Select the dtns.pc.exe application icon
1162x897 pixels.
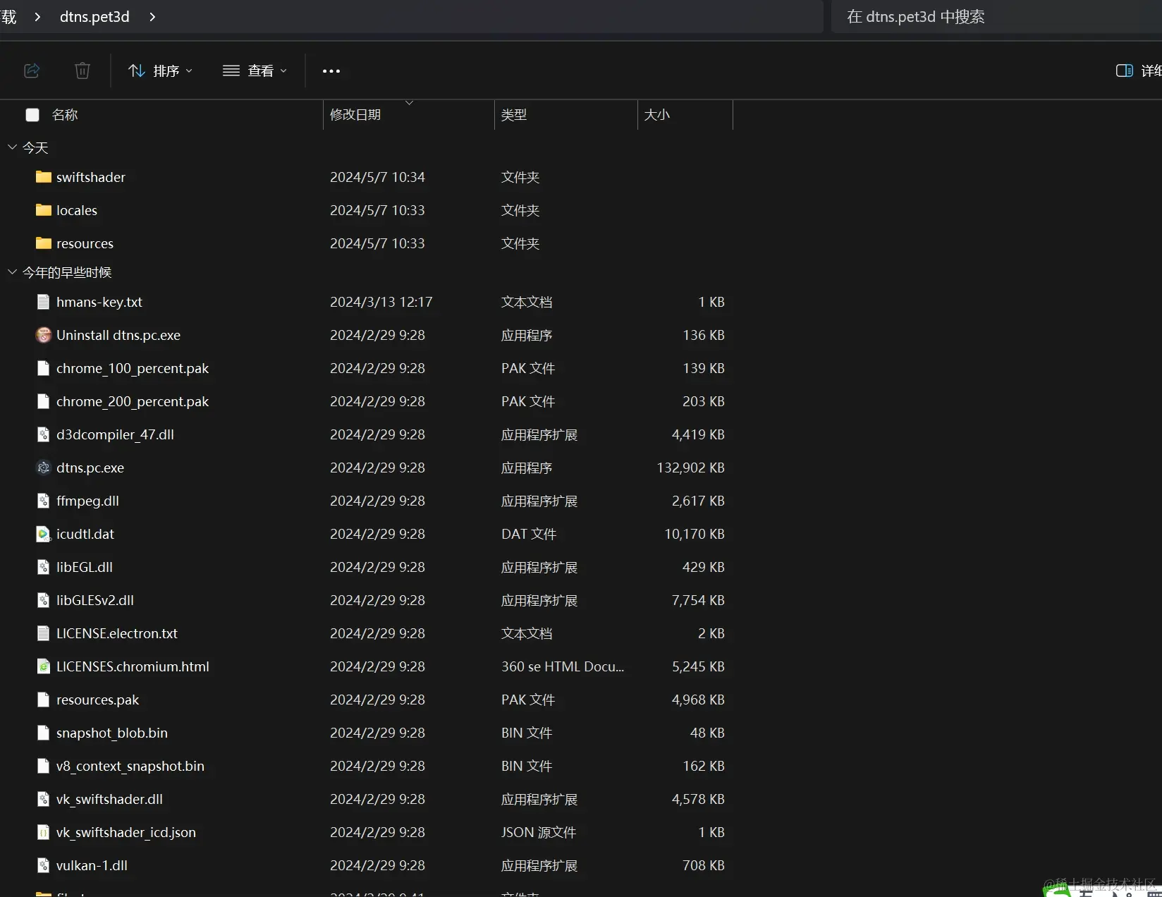click(44, 468)
